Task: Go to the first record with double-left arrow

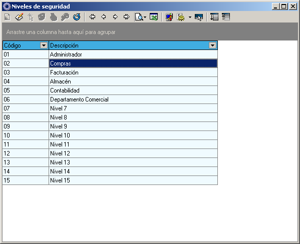Action: 92,17
